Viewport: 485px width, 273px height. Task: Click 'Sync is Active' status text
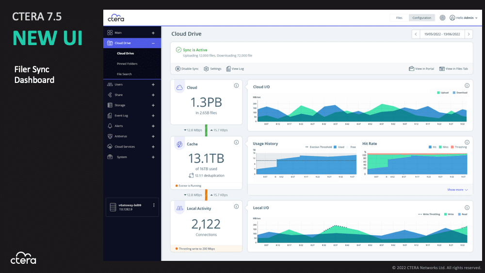[195, 50]
